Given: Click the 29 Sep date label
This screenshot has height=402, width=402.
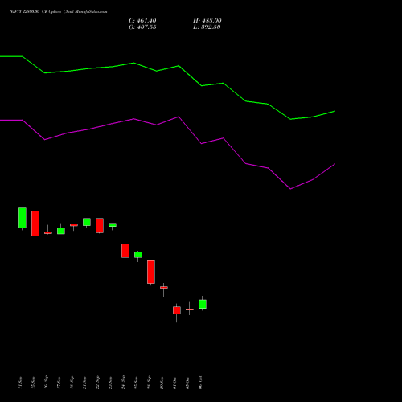Looking at the screenshot, I should tap(162, 383).
